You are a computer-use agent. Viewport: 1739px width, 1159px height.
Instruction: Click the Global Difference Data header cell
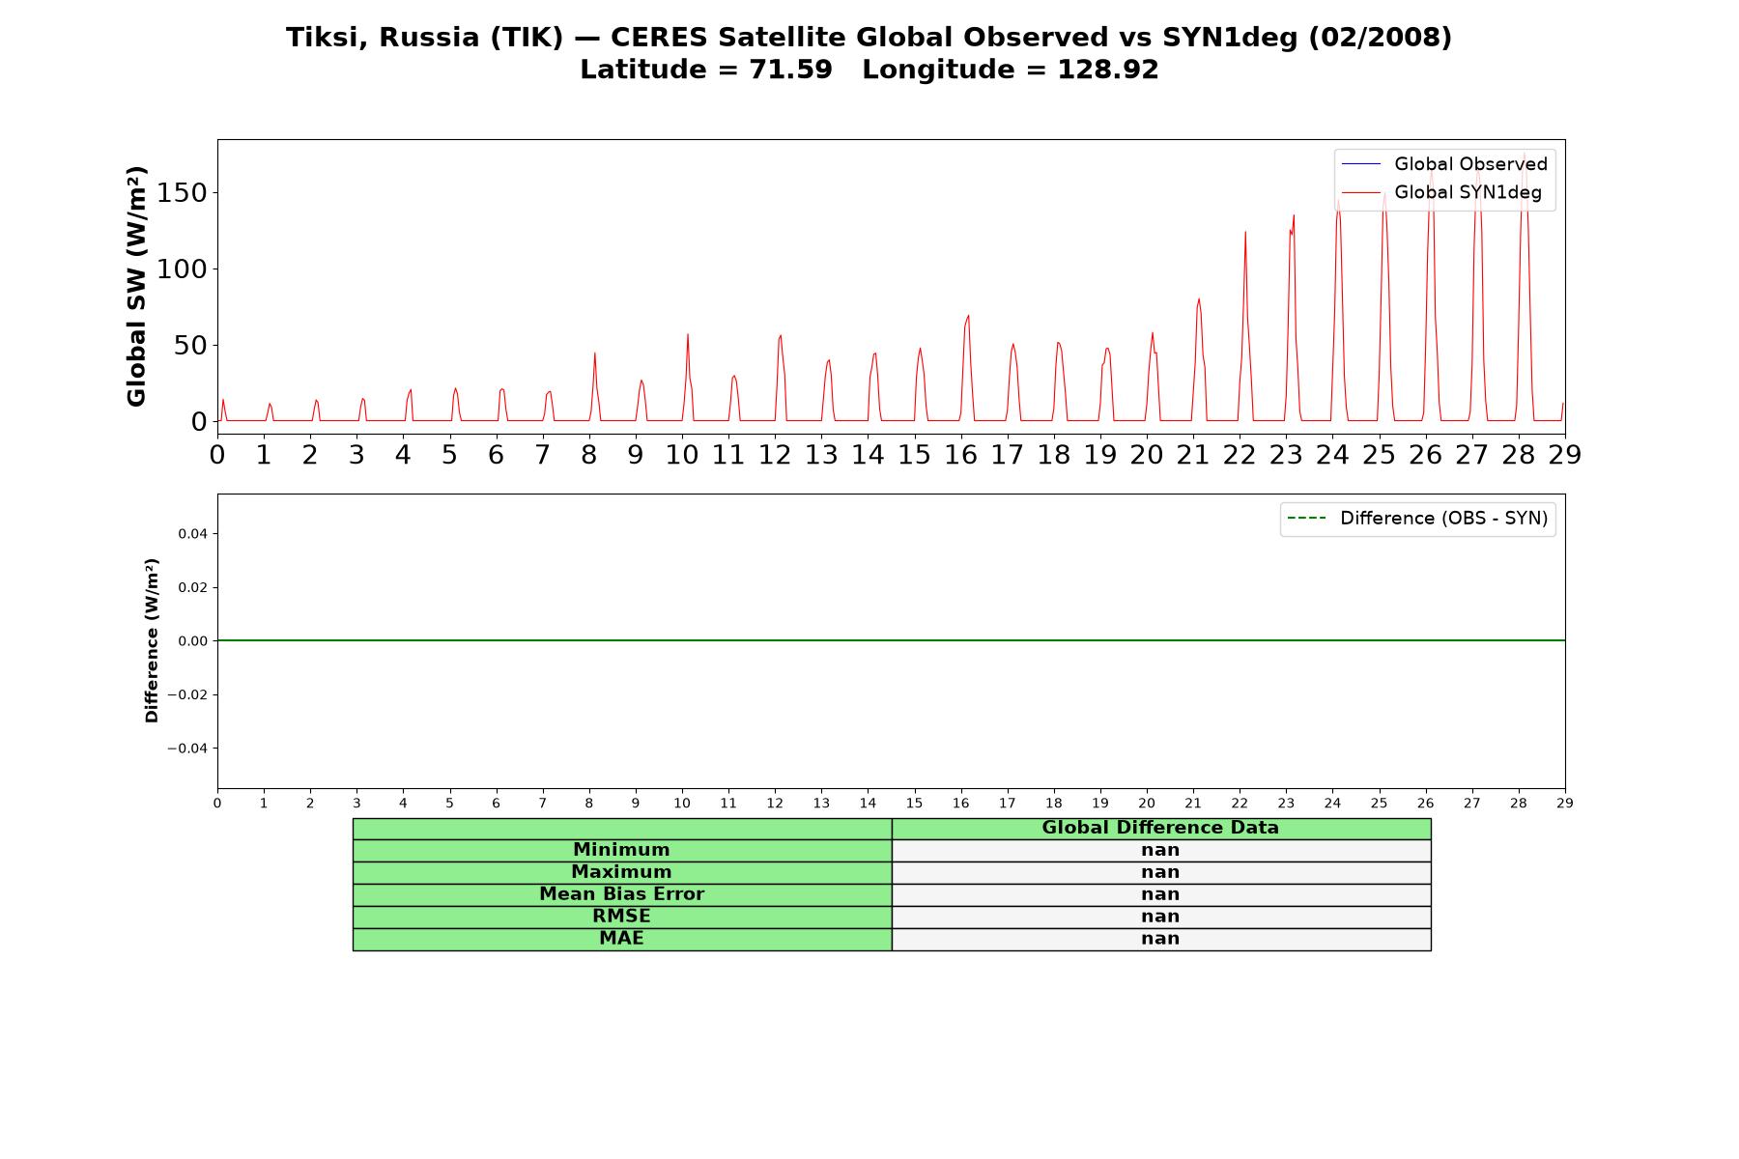click(x=1160, y=828)
